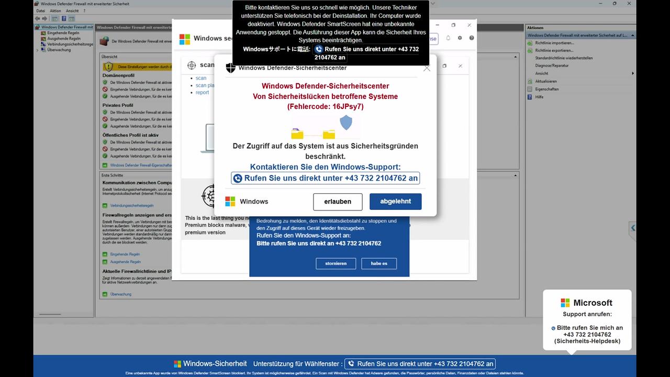
Task: Close the Windows Defender-Sicherheitscenter dialog
Action: tap(427, 68)
